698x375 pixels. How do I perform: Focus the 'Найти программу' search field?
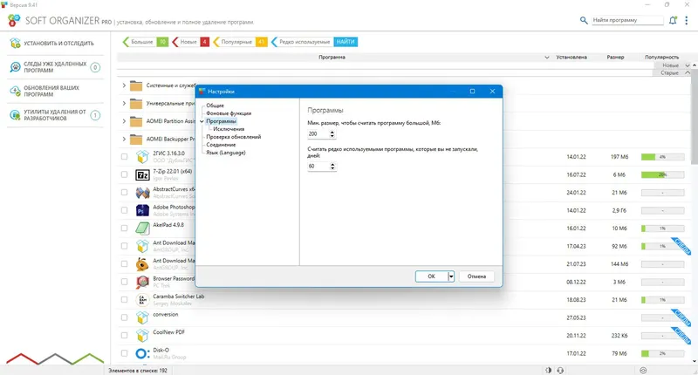(x=627, y=20)
